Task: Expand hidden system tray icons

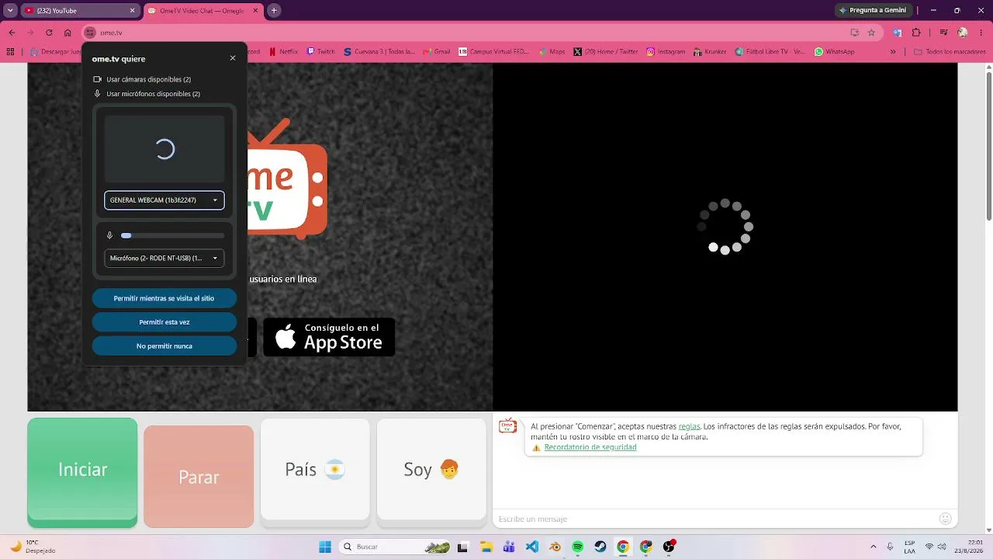Action: point(874,547)
